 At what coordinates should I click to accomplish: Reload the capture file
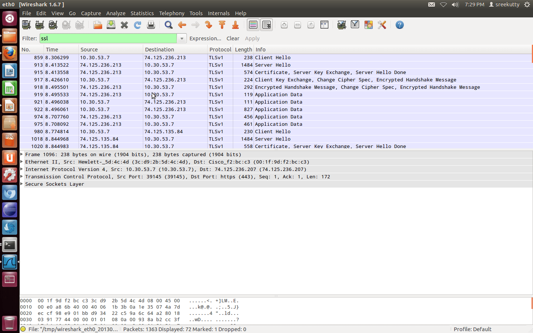(x=138, y=25)
